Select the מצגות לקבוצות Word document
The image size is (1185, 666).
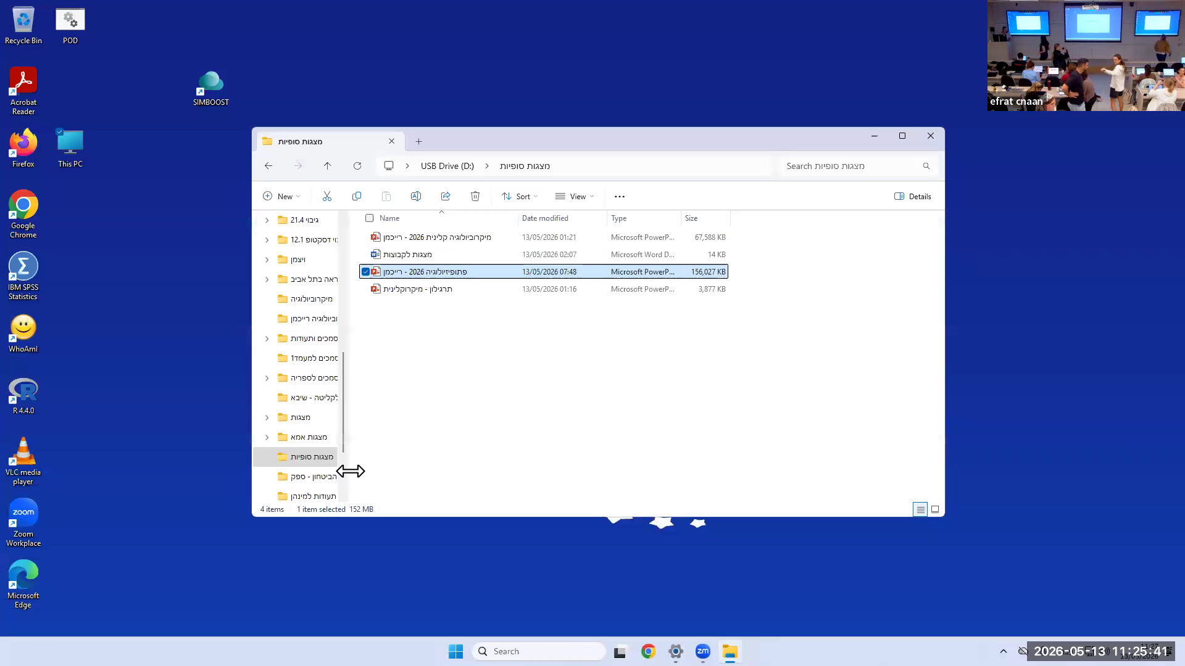544,255
